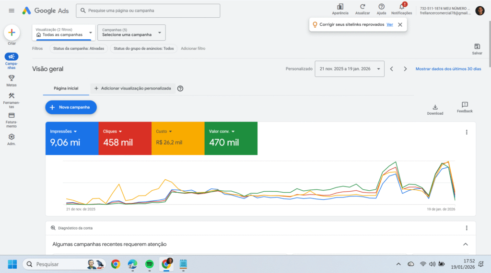The height and width of the screenshot is (273, 491).
Task: Select the red Cliques metric card
Action: coord(125,139)
